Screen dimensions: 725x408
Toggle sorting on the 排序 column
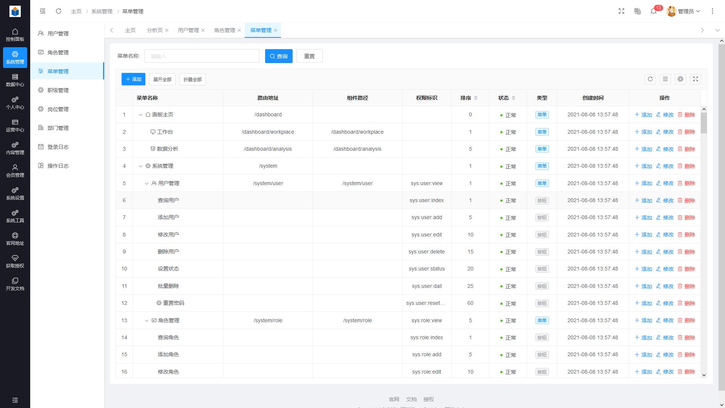[x=476, y=97]
